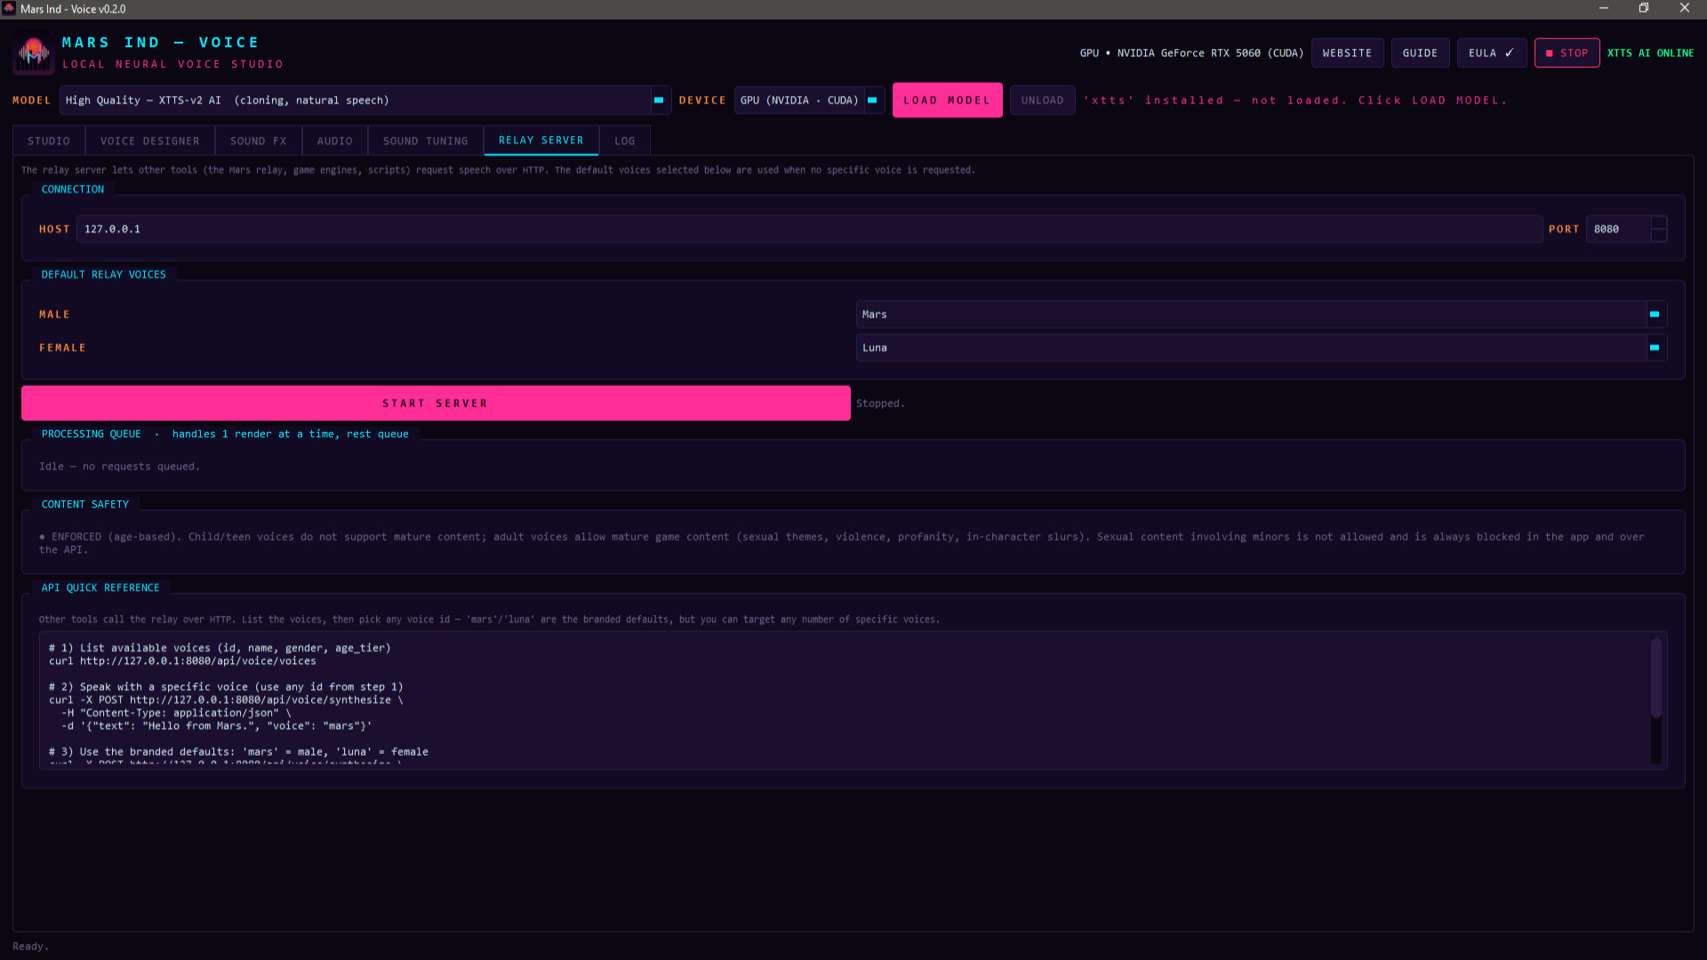
Task: Open the GUIDE button
Action: click(x=1421, y=53)
